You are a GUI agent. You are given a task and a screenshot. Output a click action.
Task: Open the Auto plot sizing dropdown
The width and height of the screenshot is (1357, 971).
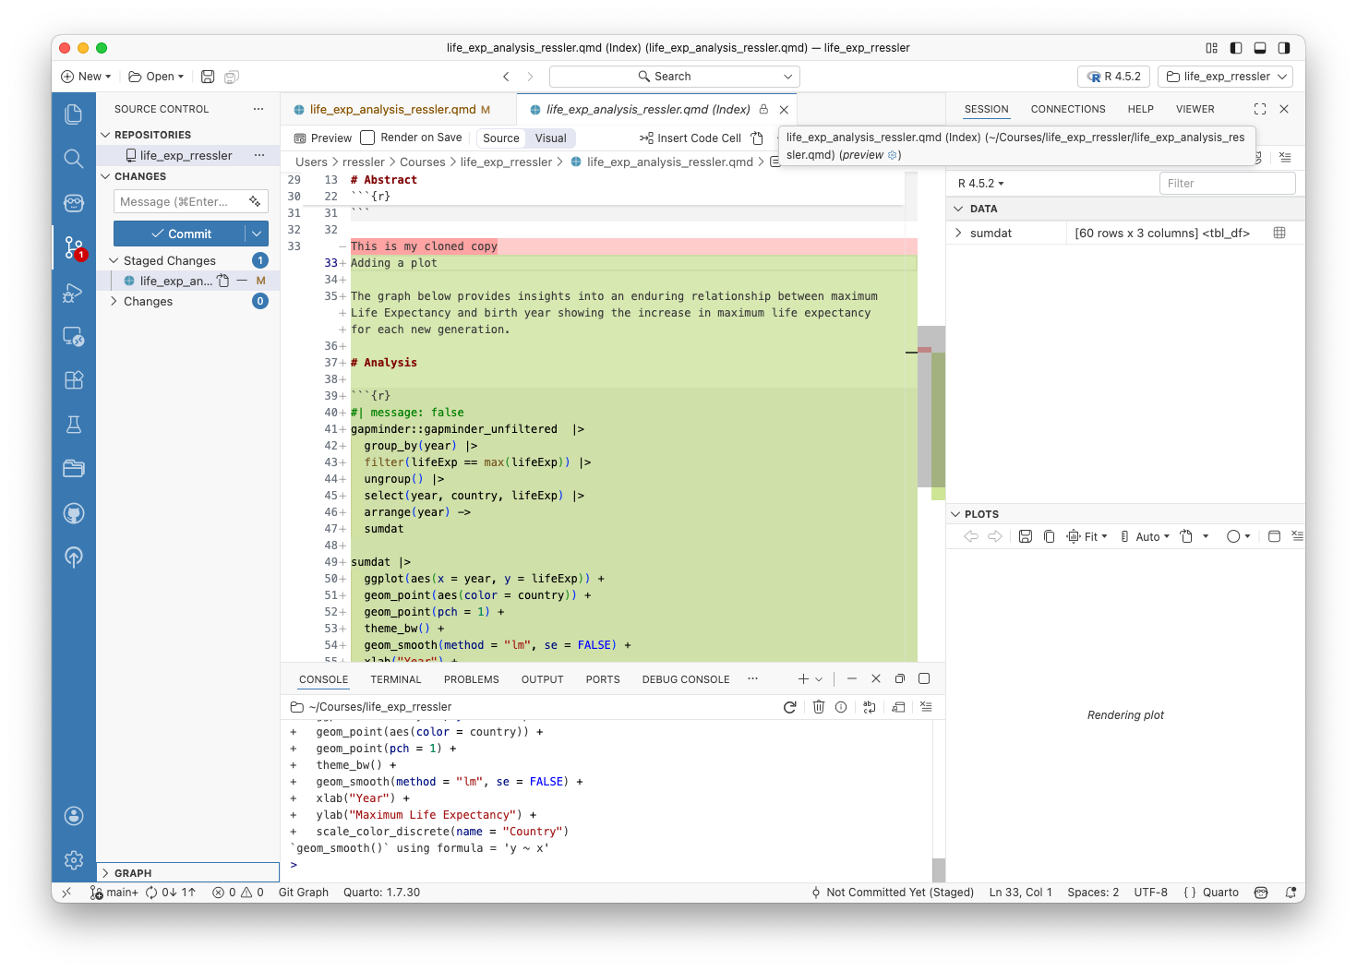point(1147,535)
